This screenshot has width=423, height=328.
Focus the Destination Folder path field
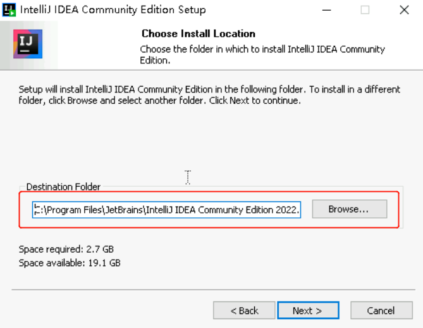coord(166,210)
